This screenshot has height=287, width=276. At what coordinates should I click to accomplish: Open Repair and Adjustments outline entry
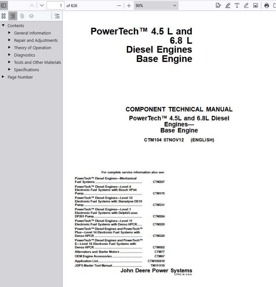36,40
